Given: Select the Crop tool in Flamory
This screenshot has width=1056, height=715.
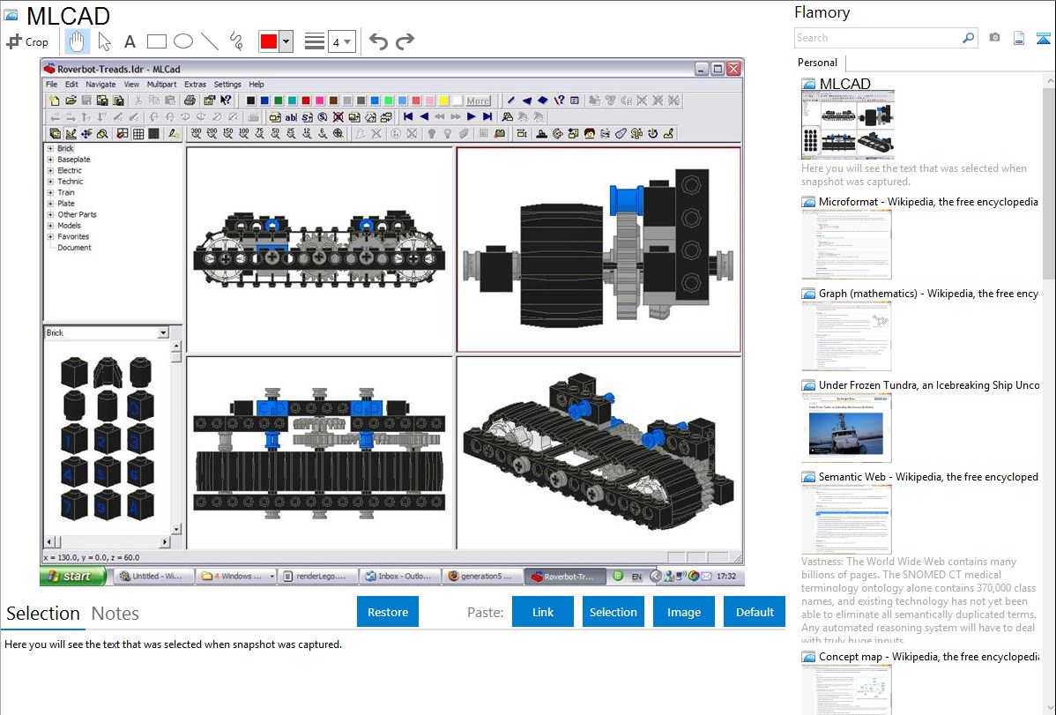Looking at the screenshot, I should pyautogui.click(x=27, y=41).
